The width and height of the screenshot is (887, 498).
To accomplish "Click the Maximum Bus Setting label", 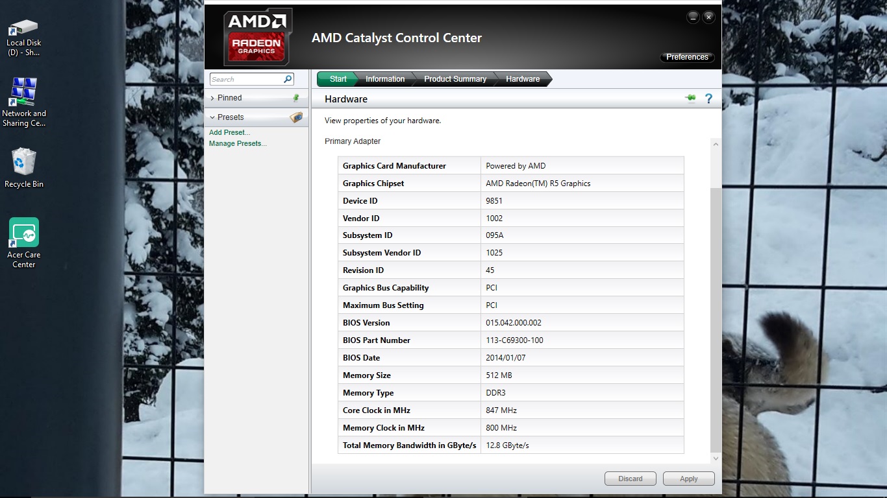I will (x=383, y=305).
